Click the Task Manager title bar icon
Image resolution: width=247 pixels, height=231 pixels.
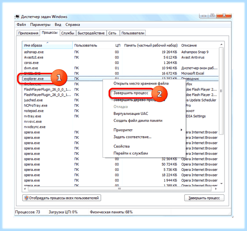pyautogui.click(x=17, y=16)
